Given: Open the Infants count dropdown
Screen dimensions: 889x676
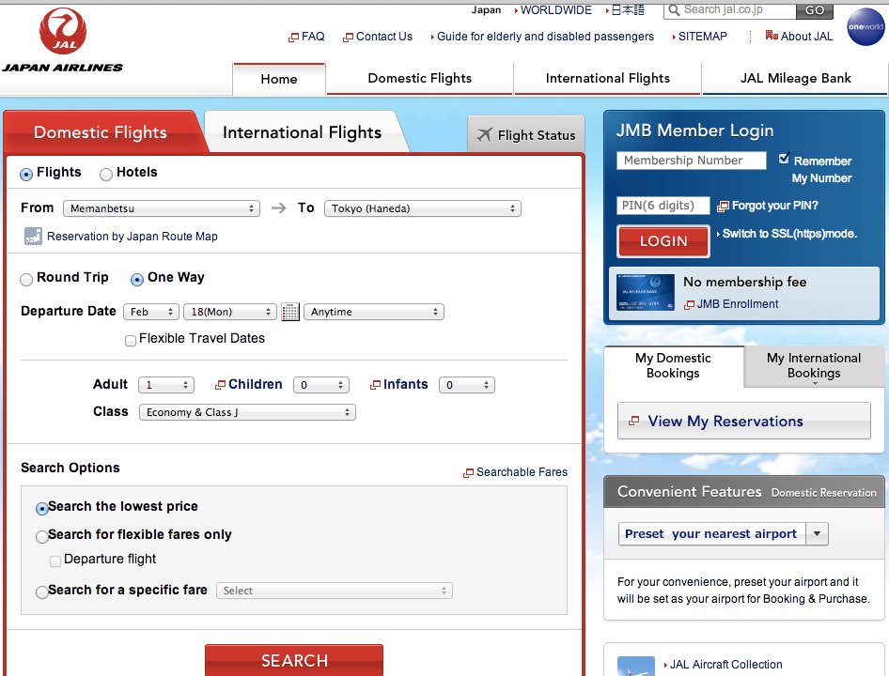Looking at the screenshot, I should pyautogui.click(x=467, y=385).
